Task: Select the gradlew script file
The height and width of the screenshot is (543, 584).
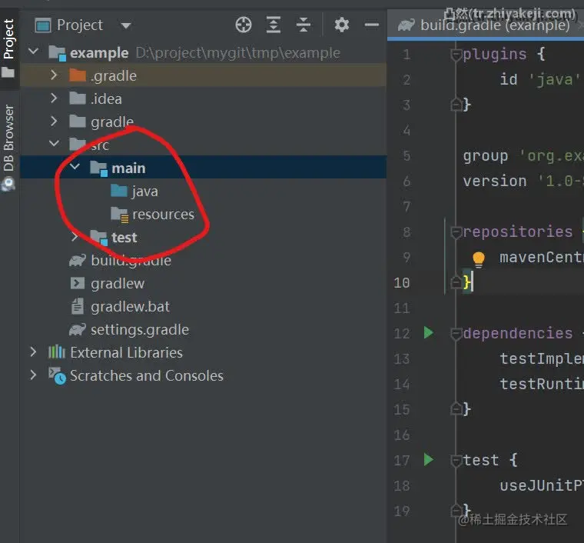Action: click(118, 284)
